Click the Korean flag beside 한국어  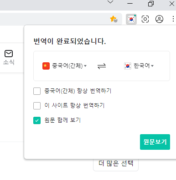(x=128, y=66)
